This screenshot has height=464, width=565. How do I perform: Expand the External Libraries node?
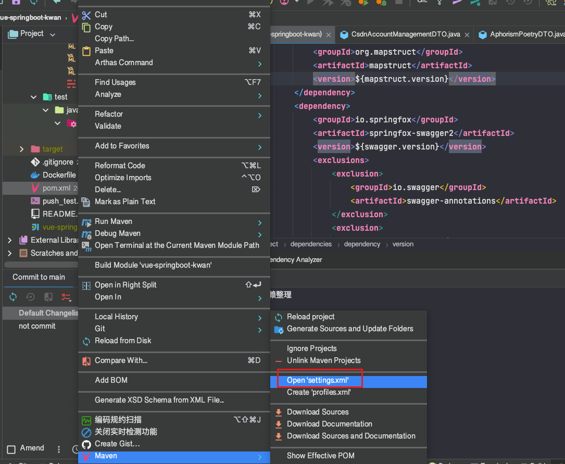click(x=9, y=240)
